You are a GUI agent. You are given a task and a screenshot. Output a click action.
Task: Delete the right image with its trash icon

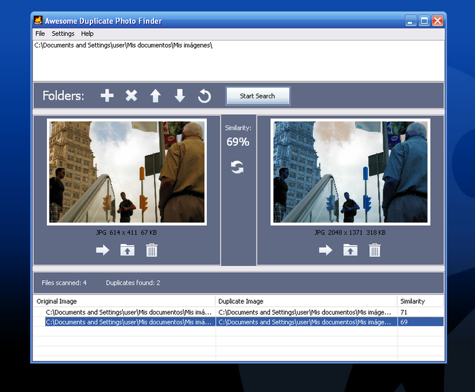point(375,250)
